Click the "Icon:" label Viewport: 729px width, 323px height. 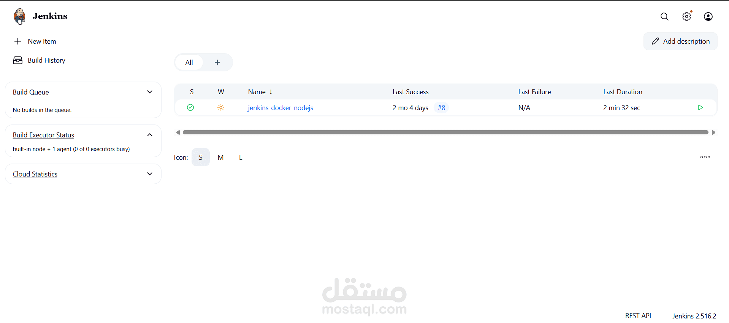[x=181, y=158]
